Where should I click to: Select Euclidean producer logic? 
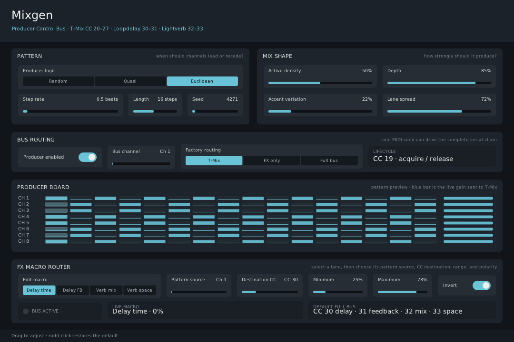(x=202, y=81)
